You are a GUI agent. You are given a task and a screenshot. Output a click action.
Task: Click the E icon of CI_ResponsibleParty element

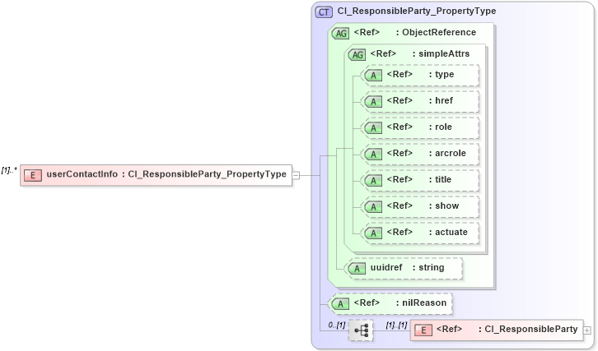point(423,330)
